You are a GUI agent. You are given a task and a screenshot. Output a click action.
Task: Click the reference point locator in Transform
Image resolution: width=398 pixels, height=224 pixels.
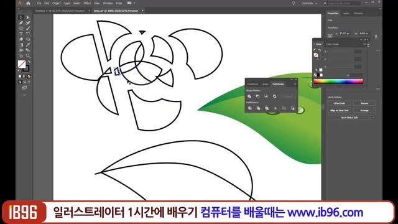330,36
